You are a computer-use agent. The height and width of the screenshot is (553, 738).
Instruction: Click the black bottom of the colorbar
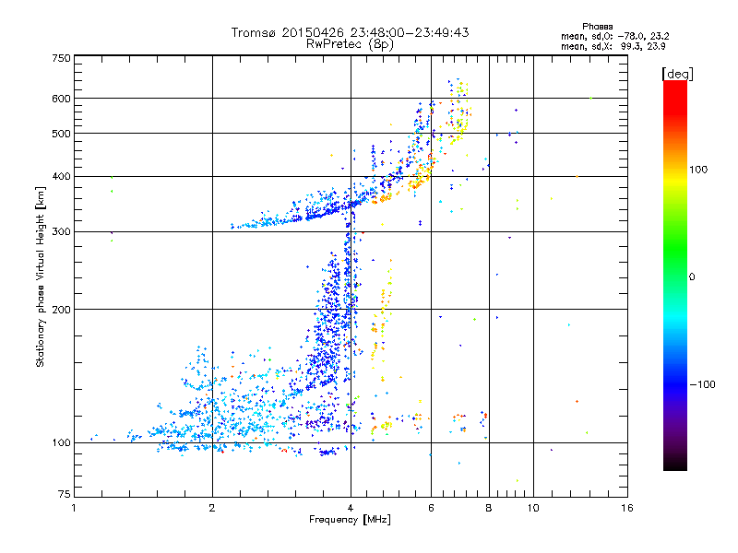click(x=675, y=464)
